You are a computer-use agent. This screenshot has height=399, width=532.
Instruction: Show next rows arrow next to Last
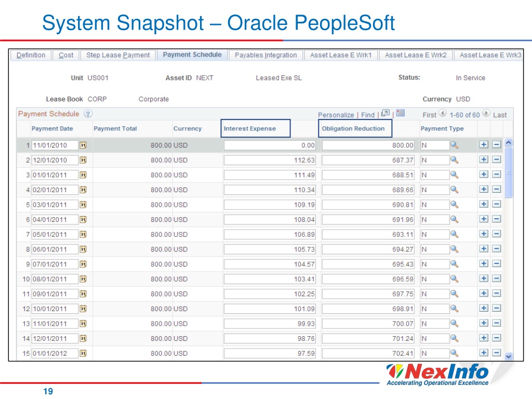tap(486, 113)
